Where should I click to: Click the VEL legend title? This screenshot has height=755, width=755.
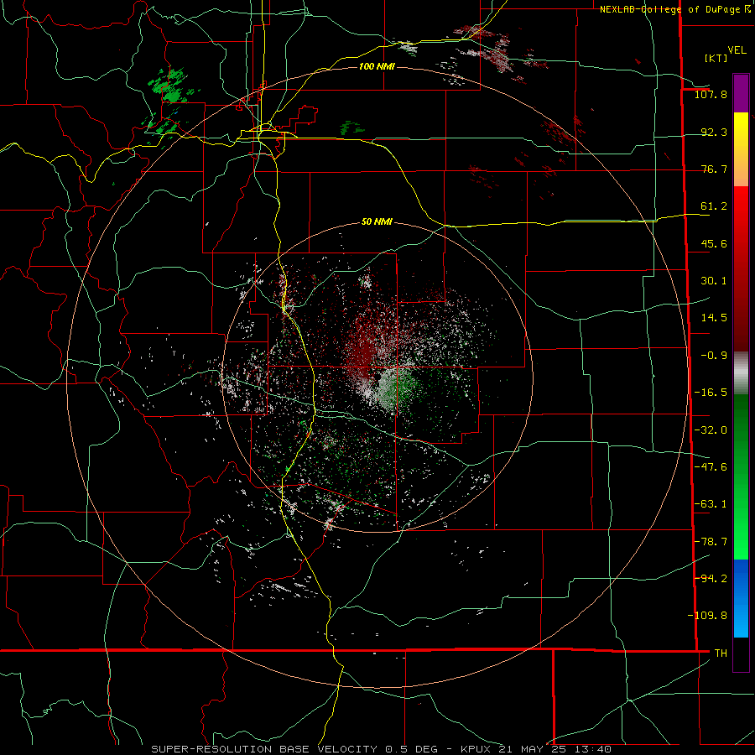[737, 50]
